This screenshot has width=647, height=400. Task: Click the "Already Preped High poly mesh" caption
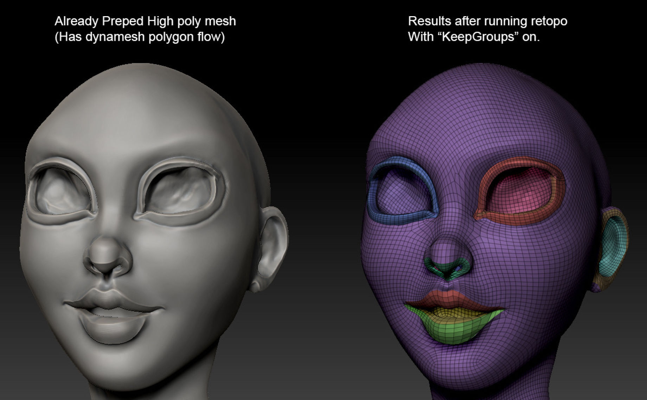click(x=145, y=21)
